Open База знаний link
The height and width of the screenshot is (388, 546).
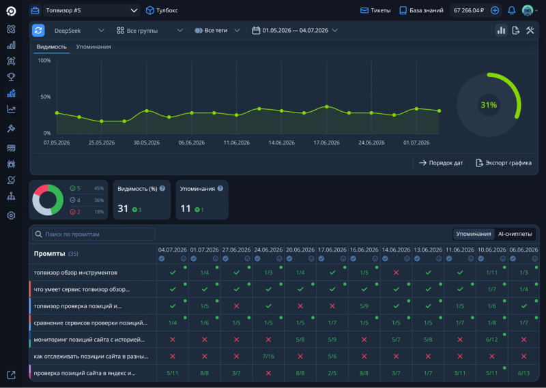click(421, 10)
